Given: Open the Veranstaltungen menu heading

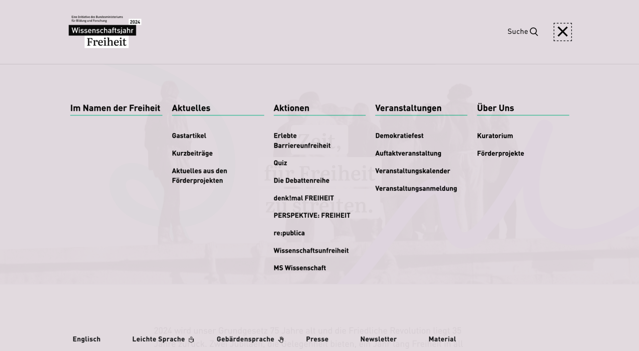Looking at the screenshot, I should coord(408,108).
